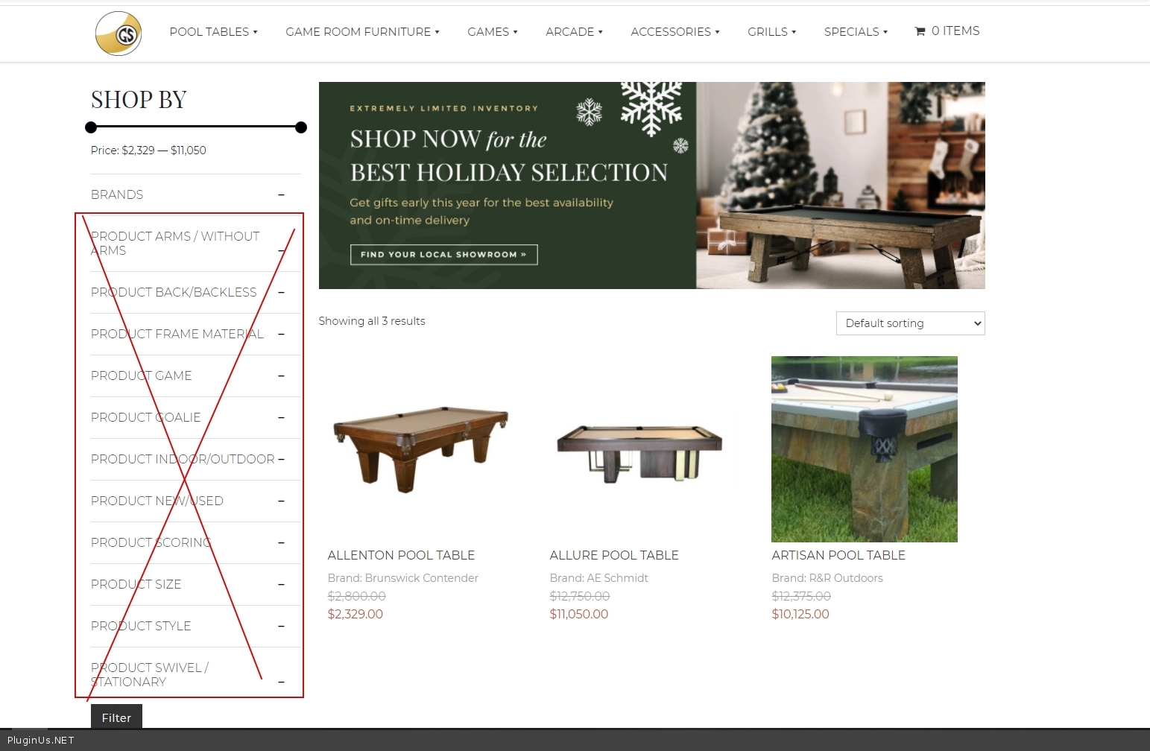This screenshot has height=751, width=1150.
Task: Open the Allure Pool Table link
Action: (x=614, y=555)
